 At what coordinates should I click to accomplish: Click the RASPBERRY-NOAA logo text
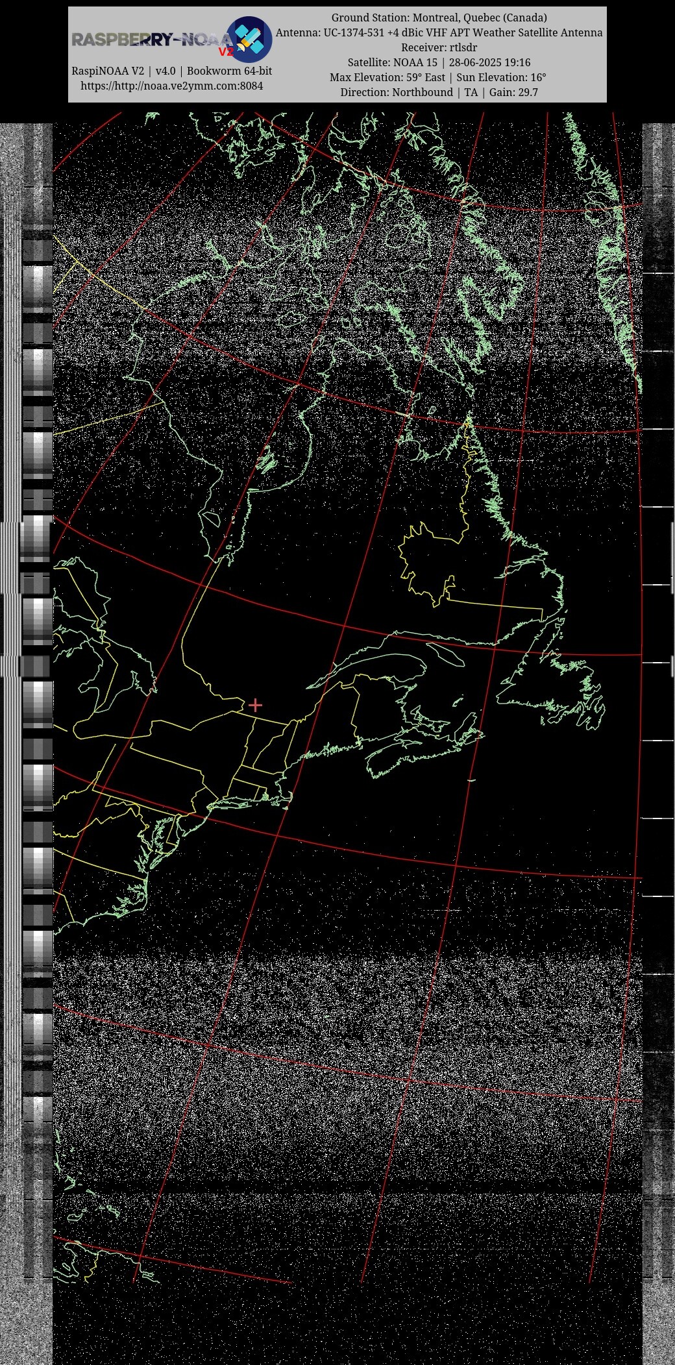coord(151,40)
